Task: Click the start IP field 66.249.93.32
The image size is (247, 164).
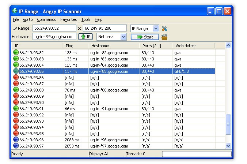Action: point(54,28)
